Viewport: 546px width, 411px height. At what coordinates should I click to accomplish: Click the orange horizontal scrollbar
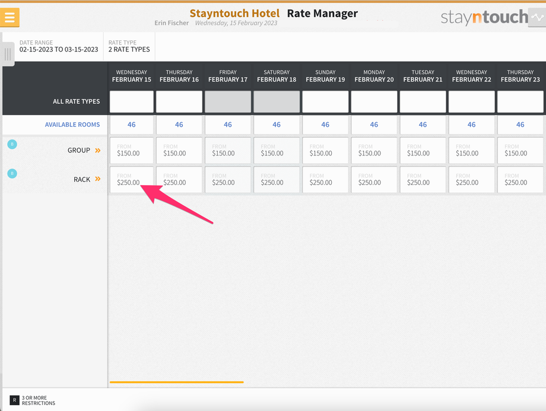click(176, 382)
